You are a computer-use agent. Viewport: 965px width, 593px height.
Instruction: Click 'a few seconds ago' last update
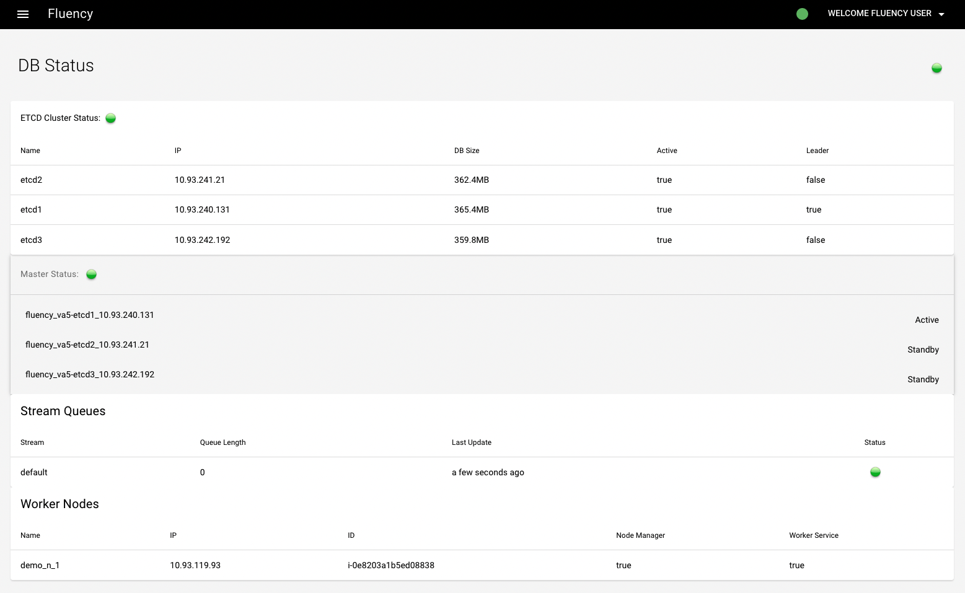click(488, 472)
